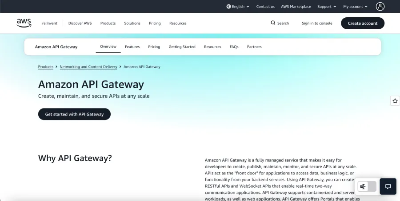
Task: Open the user profile avatar icon
Action: pos(380,7)
